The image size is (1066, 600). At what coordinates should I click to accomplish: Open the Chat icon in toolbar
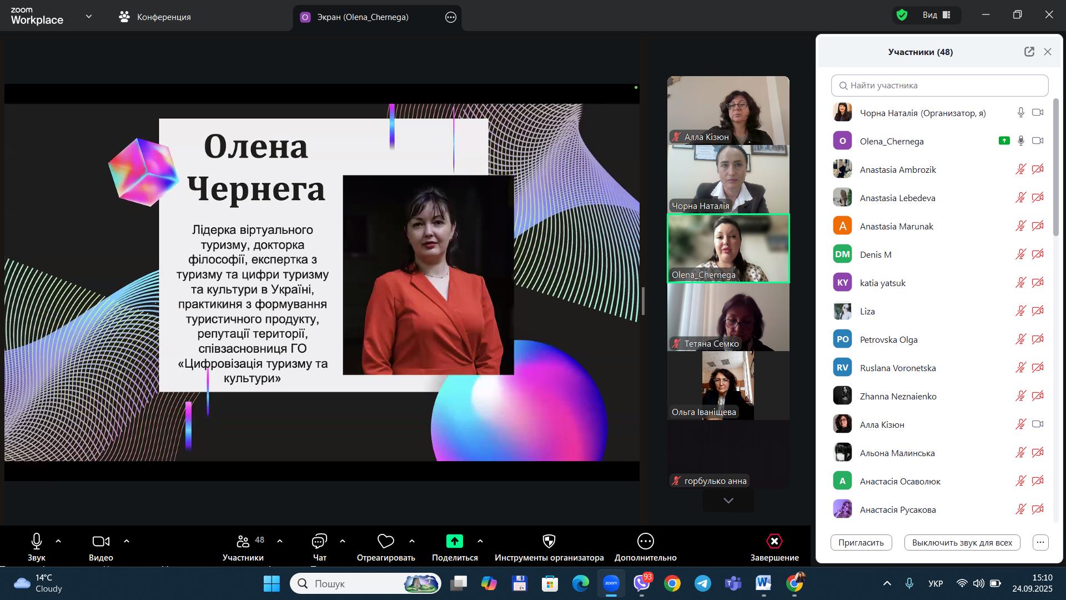tap(319, 541)
